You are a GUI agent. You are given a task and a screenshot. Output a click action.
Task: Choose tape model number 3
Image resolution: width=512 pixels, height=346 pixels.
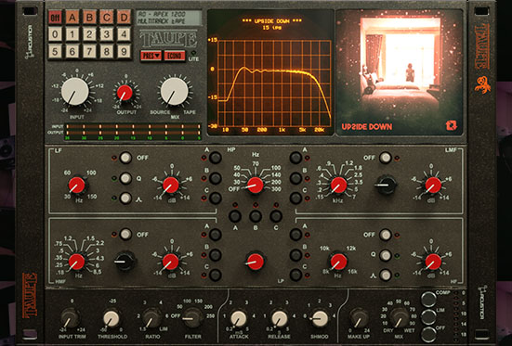pyautogui.click(x=107, y=34)
